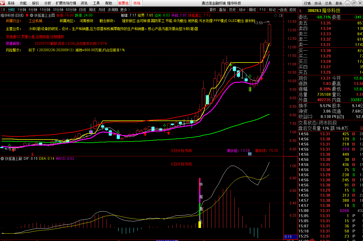The width and height of the screenshot is (363, 241).
Task: Open the 扩展市场行情 menu
Action: (66, 3)
